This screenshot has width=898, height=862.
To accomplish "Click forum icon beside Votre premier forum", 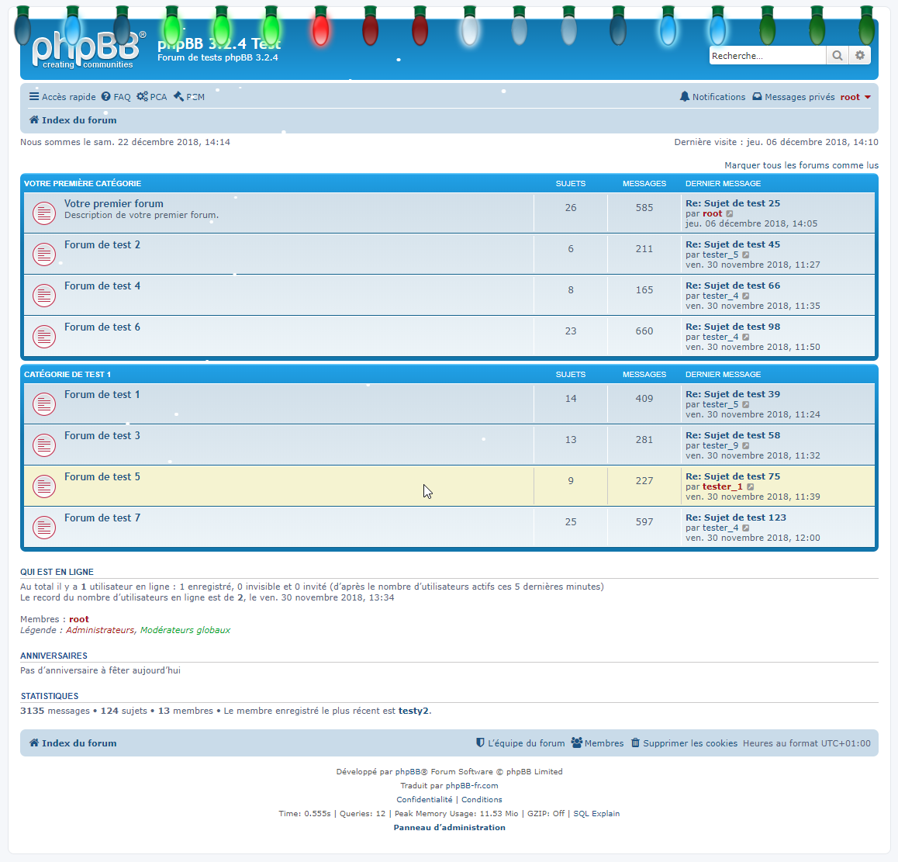I will coord(44,213).
